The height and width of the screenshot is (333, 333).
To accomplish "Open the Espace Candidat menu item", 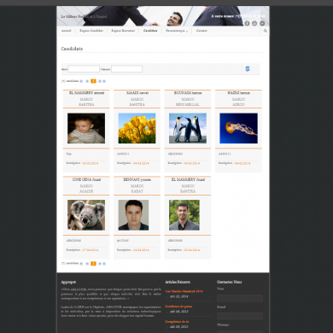I will click(91, 31).
